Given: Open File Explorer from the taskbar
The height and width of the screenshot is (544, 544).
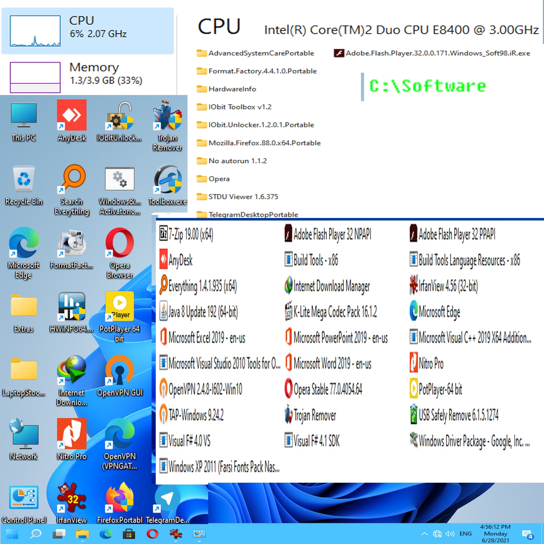Looking at the screenshot, I should 82,534.
